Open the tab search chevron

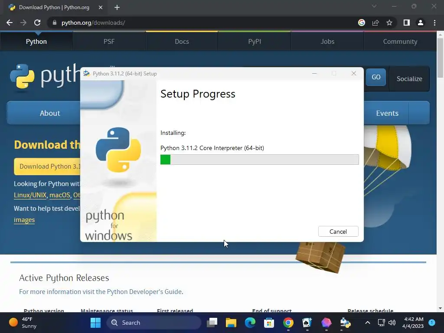point(374,6)
